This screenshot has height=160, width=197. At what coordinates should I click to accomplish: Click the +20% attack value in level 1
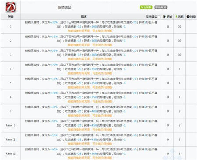click(54, 22)
